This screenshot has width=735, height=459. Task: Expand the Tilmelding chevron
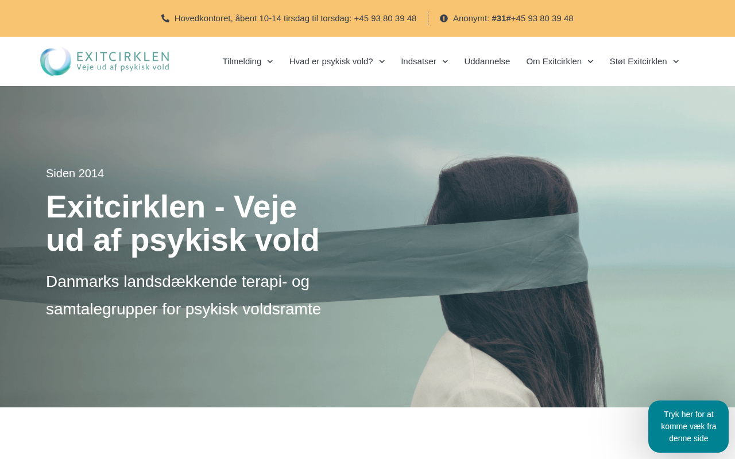[270, 61]
